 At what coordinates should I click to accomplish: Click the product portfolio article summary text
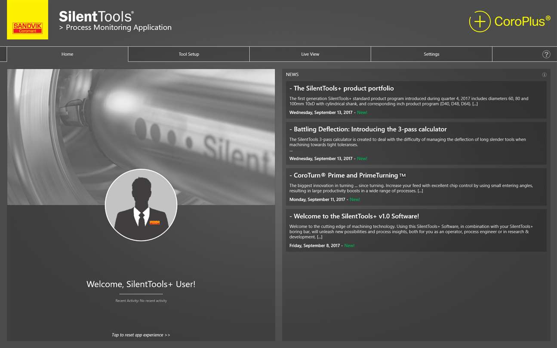[409, 101]
